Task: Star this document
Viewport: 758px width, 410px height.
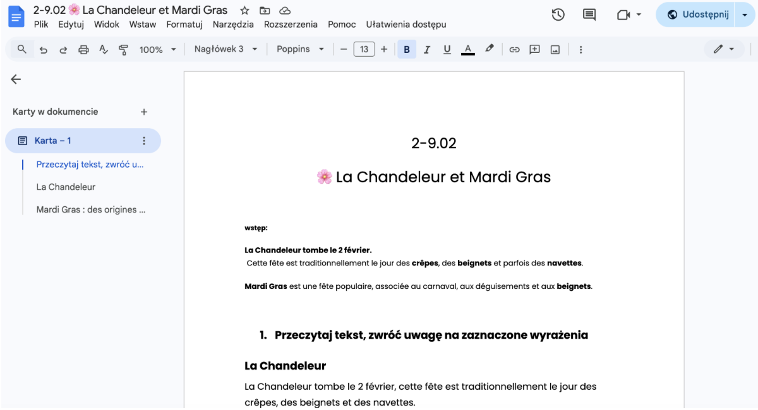Action: click(x=244, y=11)
